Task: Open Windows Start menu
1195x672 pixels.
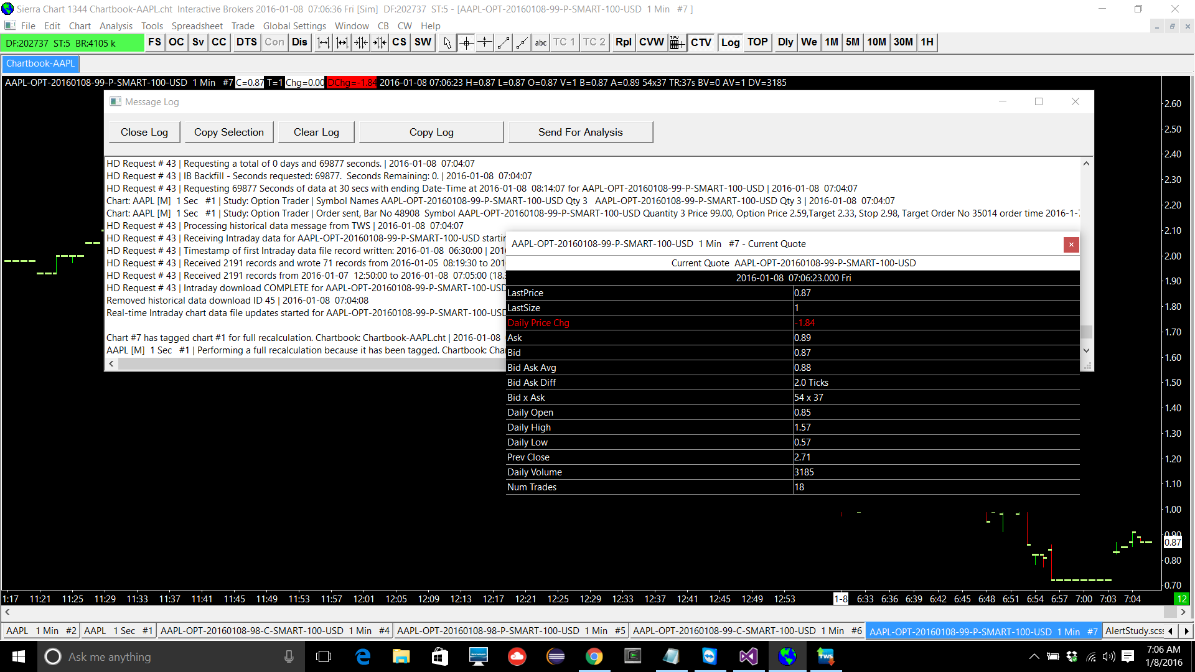Action: click(19, 656)
